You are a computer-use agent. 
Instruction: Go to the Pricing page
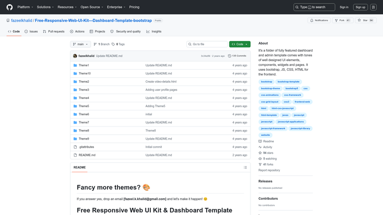135,7
